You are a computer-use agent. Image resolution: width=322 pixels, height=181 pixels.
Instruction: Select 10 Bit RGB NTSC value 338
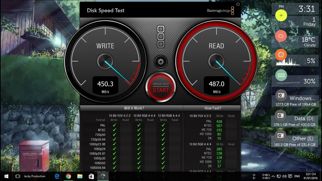click(x=219, y=153)
